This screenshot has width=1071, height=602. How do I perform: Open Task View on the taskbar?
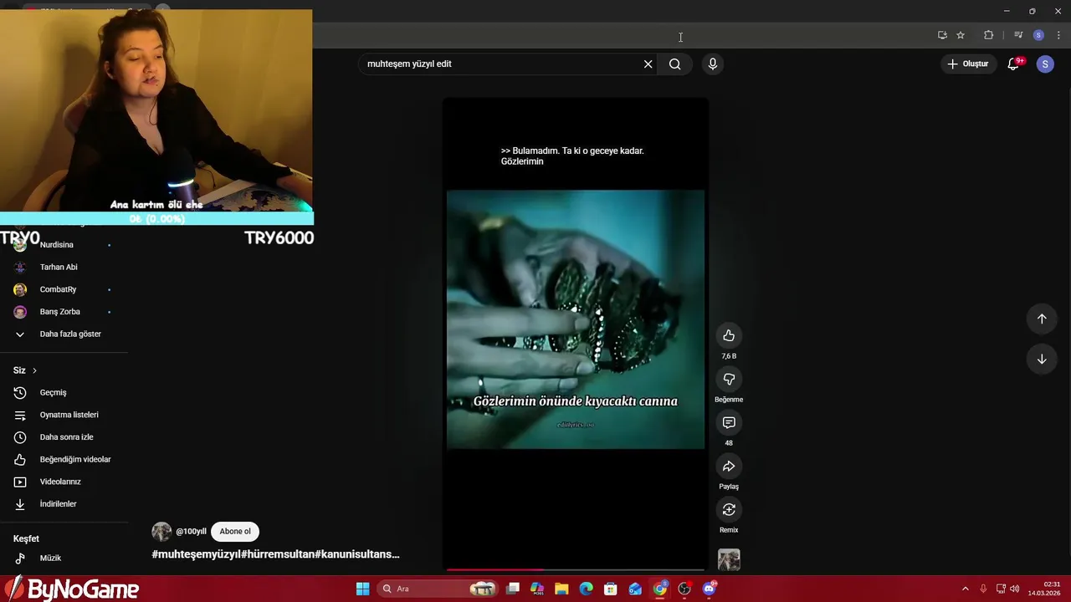click(x=513, y=589)
